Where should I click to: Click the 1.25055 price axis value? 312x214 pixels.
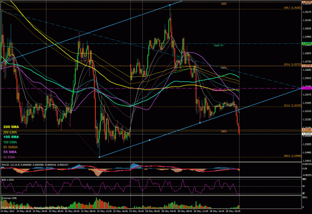click(307, 144)
